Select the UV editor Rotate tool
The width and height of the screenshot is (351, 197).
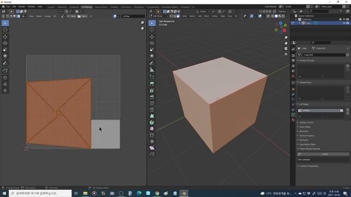[5, 43]
